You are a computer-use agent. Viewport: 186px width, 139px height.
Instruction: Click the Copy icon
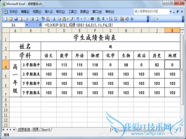59,19
